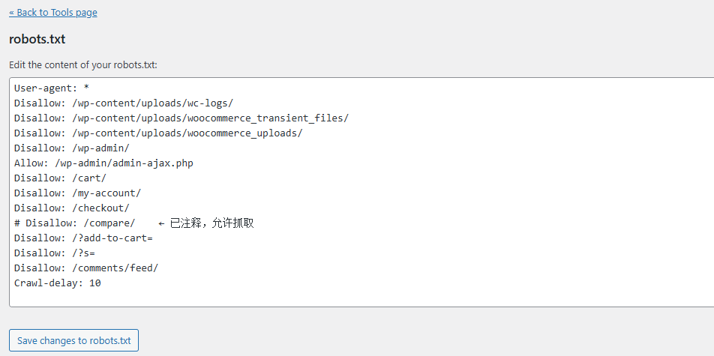Click the "Disallow: /?s=" line
Viewport: 714px width, 356px height.
(x=54, y=253)
